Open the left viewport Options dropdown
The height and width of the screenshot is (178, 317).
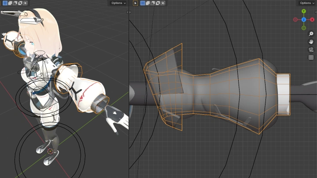point(118,3)
